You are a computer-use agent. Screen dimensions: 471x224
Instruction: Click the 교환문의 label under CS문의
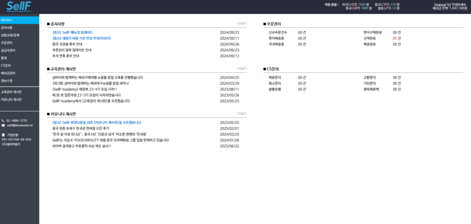tap(370, 78)
